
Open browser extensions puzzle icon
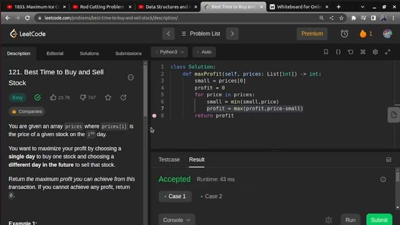(x=354, y=18)
